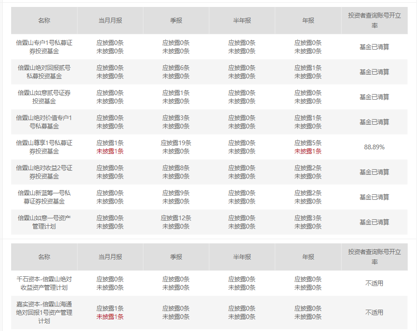Click 当月月报 cell in 绝对收益2号 row
Viewport: 420px width, 331px height.
click(110, 172)
